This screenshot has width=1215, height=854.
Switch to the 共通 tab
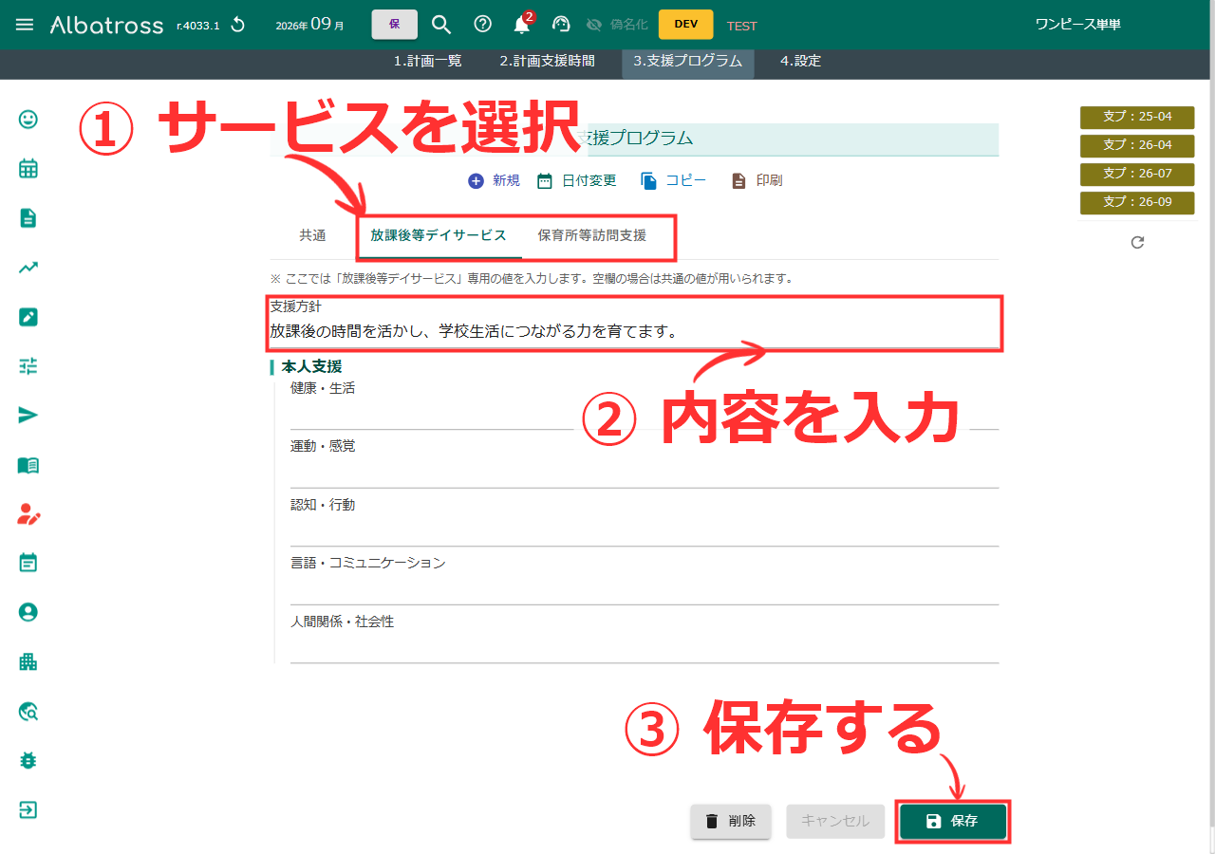[x=312, y=235]
